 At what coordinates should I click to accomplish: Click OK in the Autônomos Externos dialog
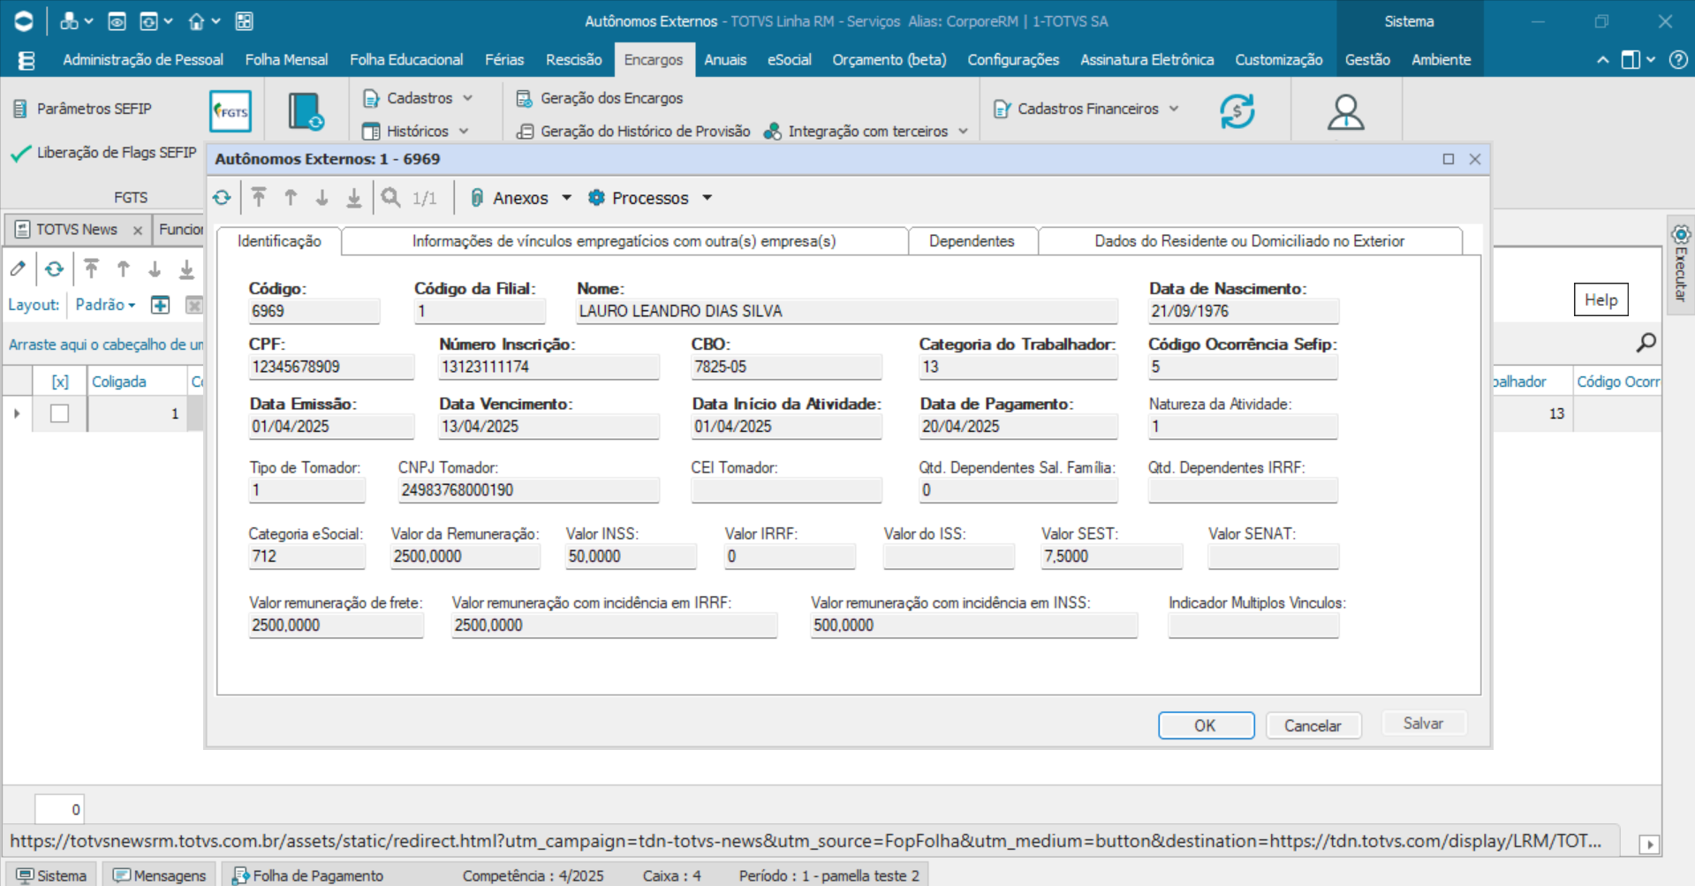(x=1206, y=725)
